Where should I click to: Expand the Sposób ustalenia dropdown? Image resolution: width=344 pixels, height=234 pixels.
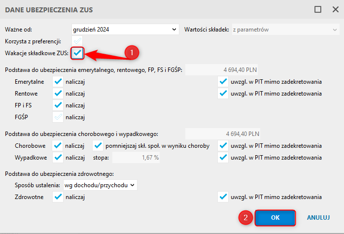pos(100,185)
